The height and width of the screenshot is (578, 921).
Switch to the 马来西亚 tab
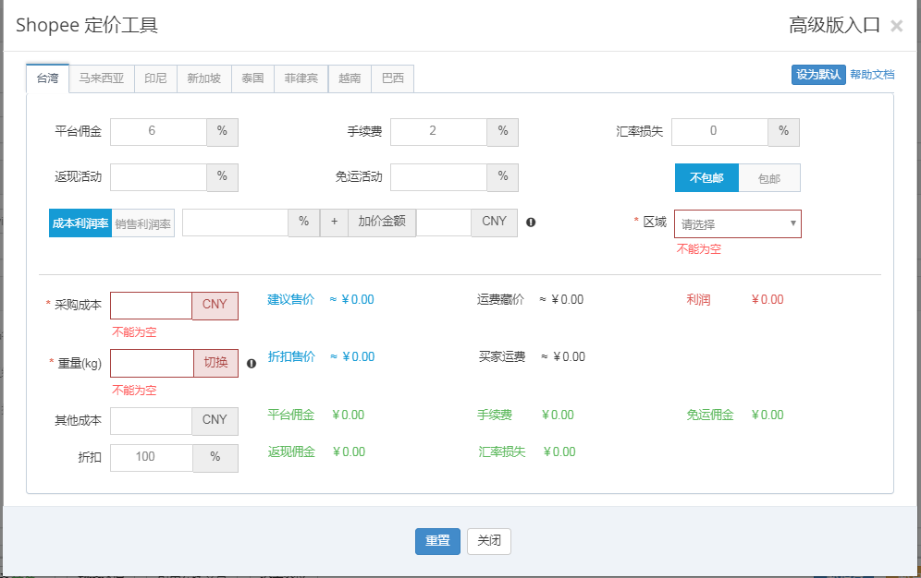click(102, 78)
